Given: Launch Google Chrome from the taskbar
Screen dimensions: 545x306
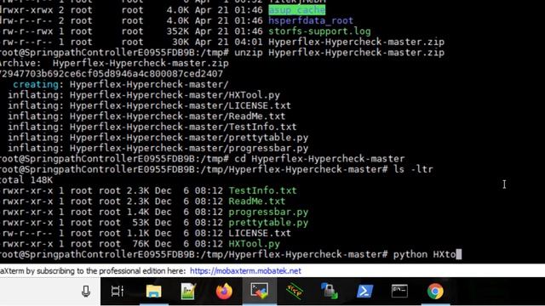Looking at the screenshot, I should [435, 291].
